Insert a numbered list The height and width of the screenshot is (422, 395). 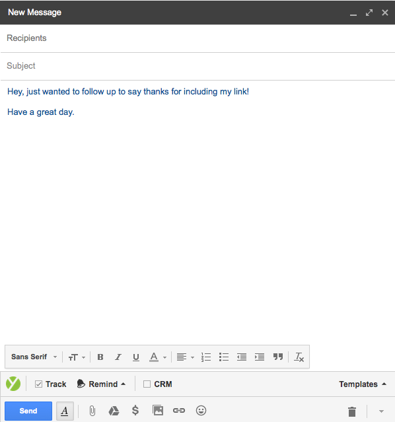(x=206, y=357)
